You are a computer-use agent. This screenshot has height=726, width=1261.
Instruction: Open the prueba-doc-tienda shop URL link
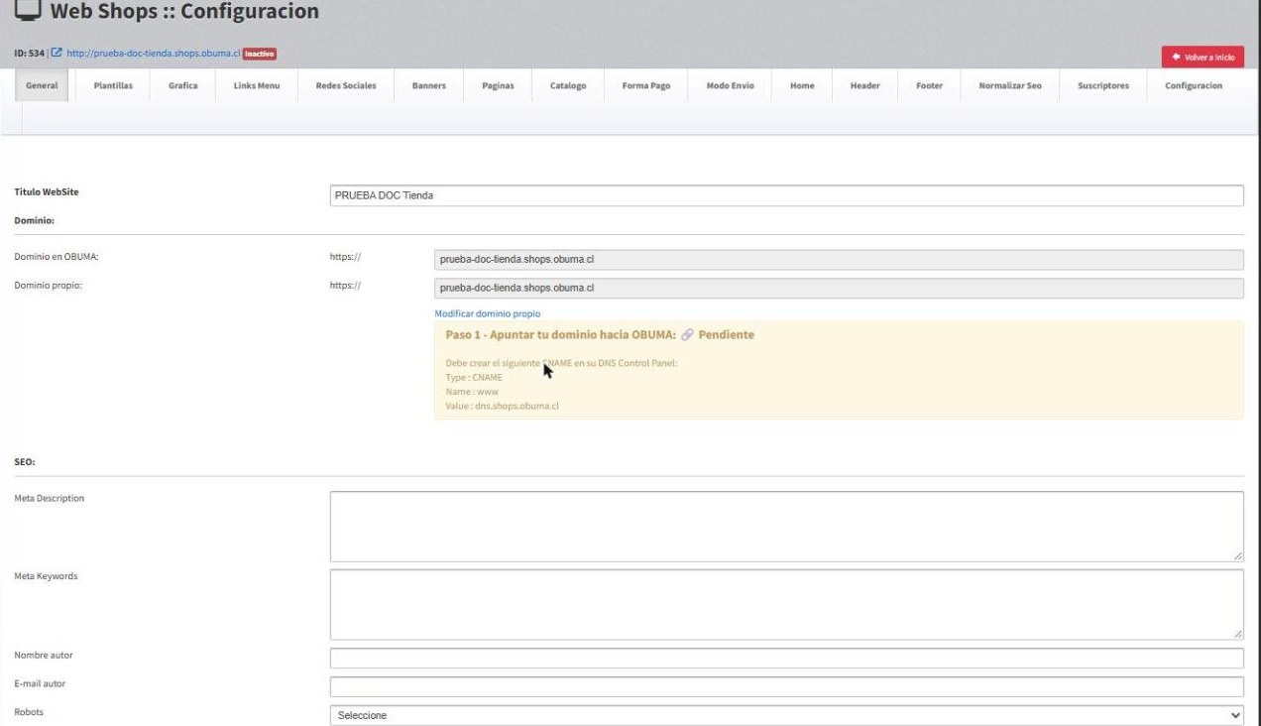154,54
